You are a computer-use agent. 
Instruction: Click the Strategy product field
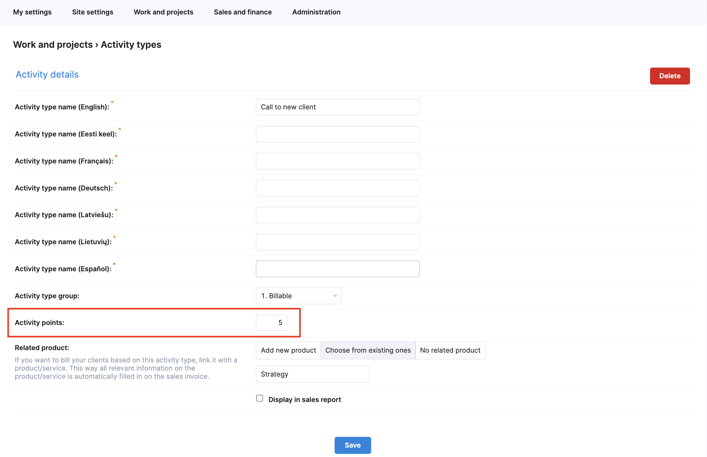click(312, 374)
